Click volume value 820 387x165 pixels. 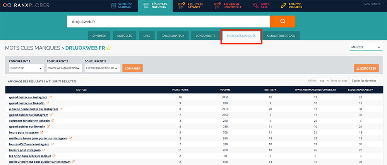tap(225, 103)
